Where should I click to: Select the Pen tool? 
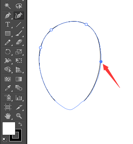(8, 16)
